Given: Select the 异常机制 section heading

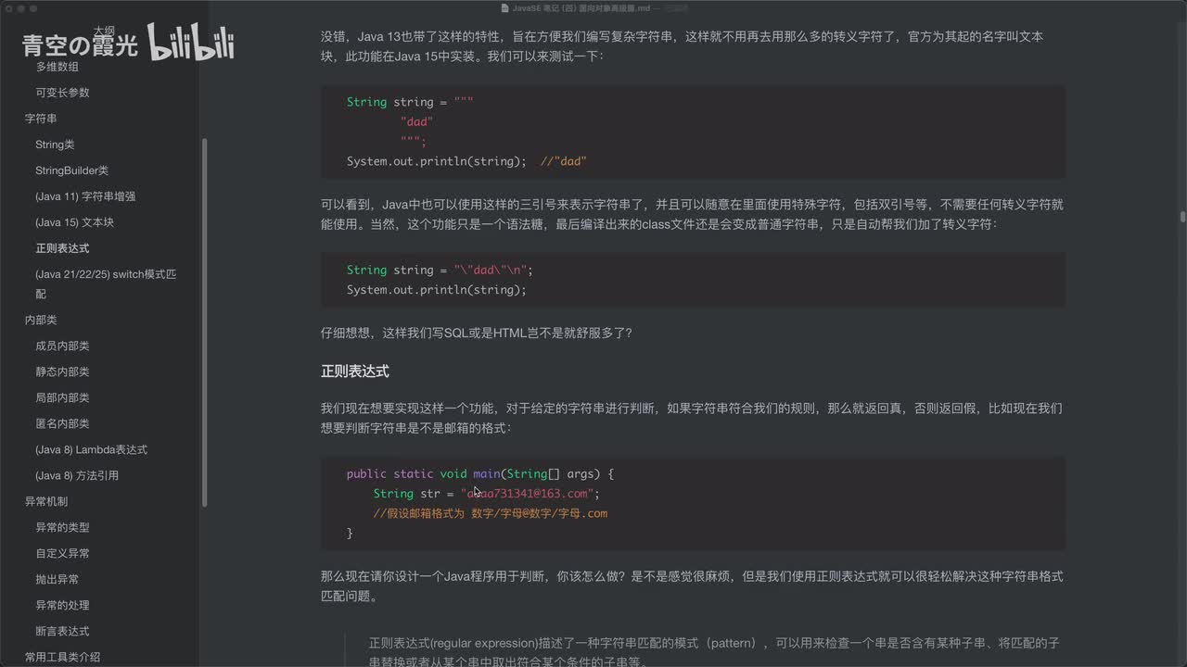Looking at the screenshot, I should (x=46, y=501).
